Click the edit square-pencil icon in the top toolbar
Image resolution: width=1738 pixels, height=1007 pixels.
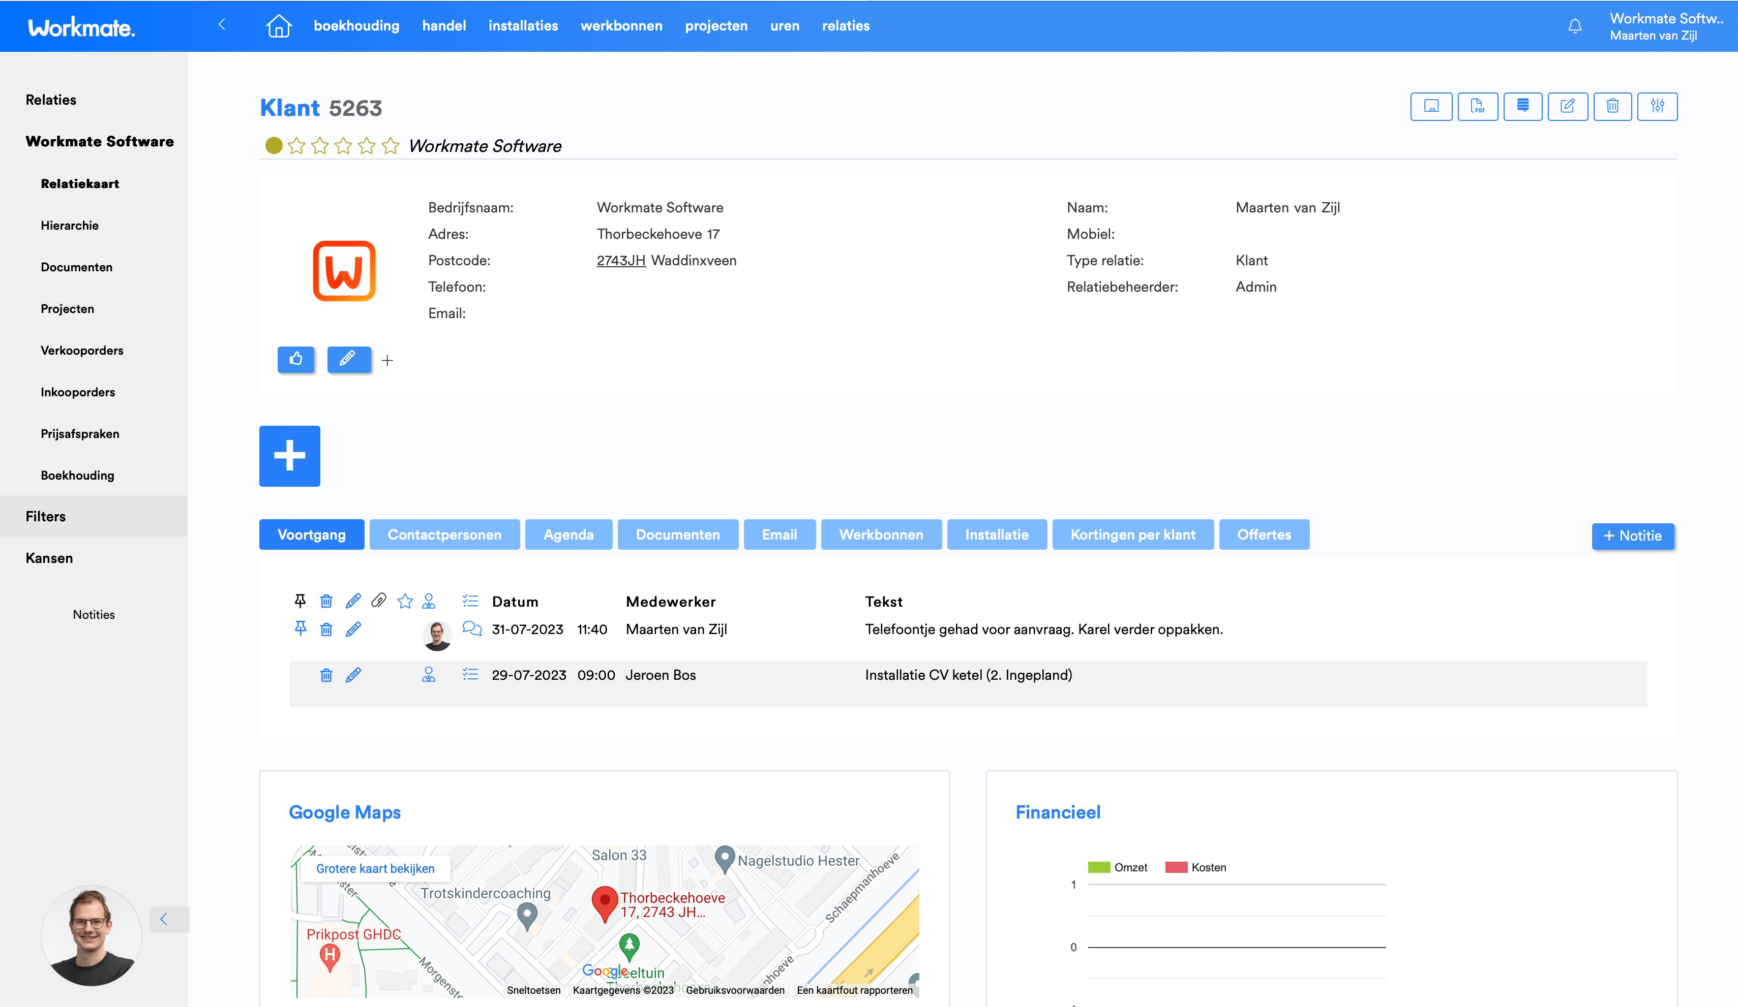[x=1567, y=106]
